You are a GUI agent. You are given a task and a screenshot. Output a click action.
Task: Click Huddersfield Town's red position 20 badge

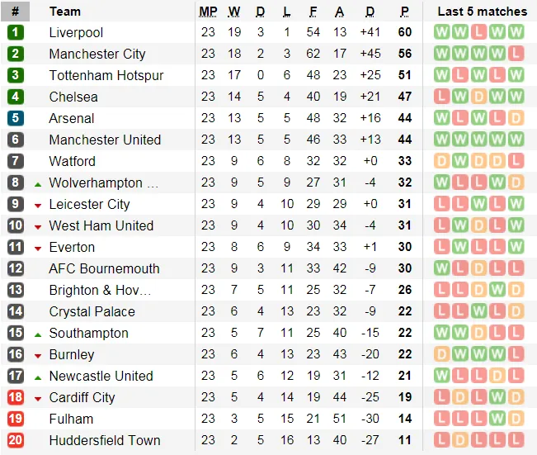coord(16,440)
